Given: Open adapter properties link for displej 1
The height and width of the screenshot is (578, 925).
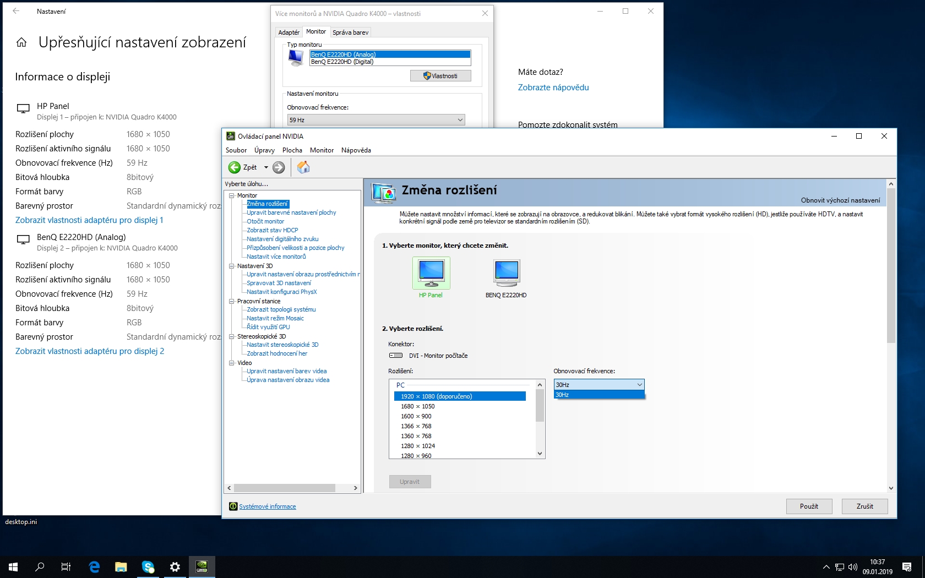Looking at the screenshot, I should [89, 220].
